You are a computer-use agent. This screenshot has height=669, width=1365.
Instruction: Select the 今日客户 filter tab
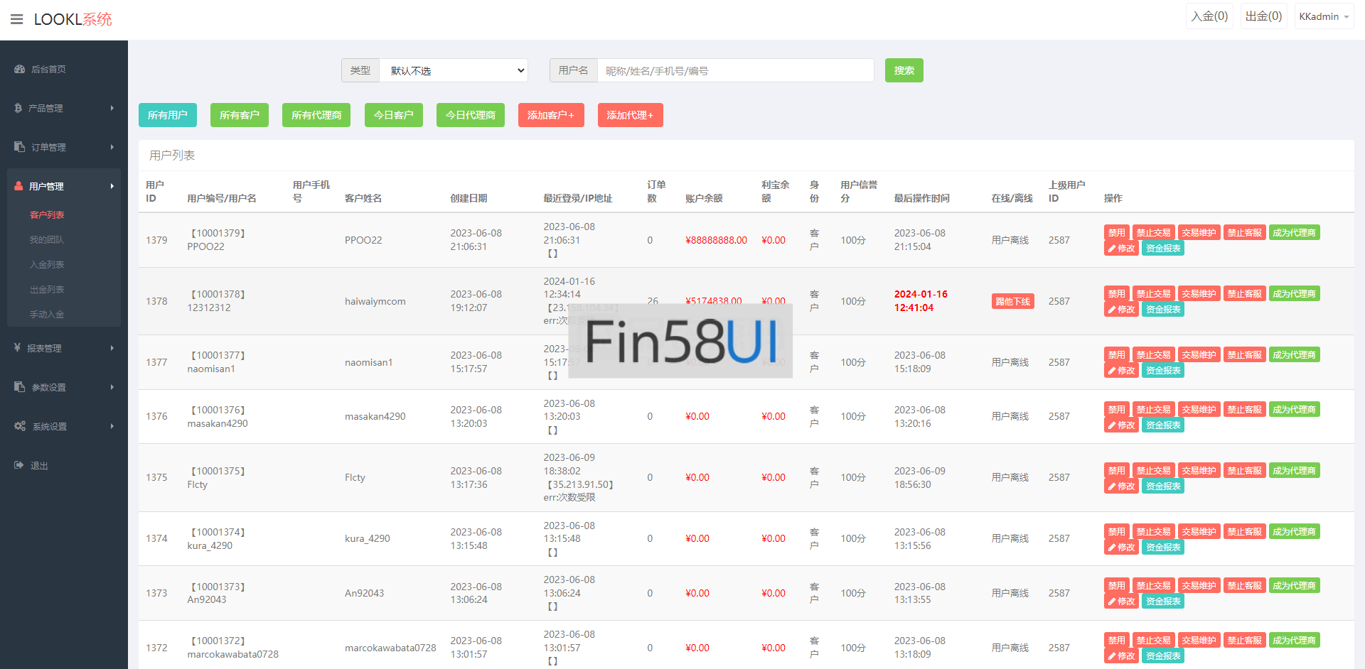(x=393, y=115)
